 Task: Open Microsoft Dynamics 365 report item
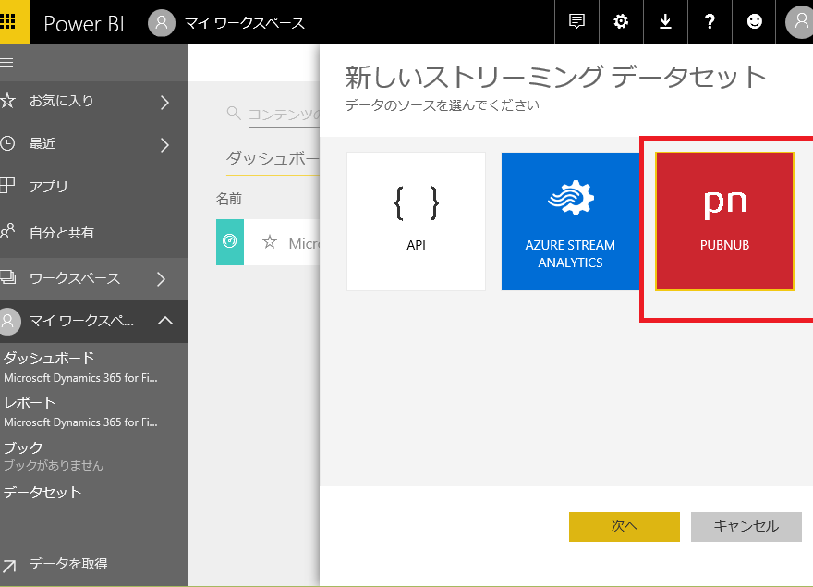81,422
